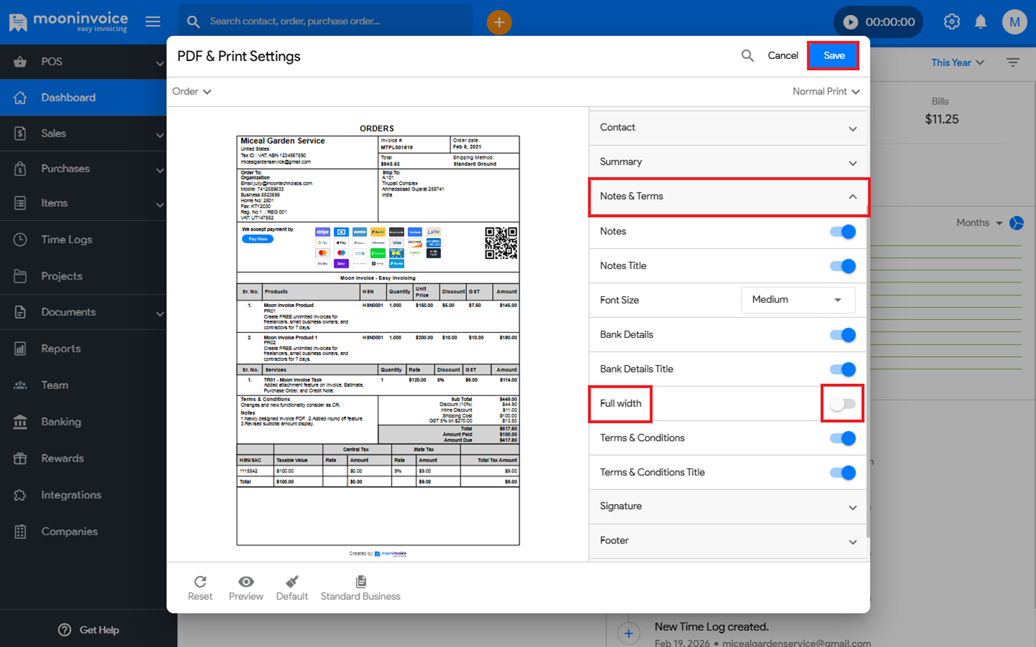
Task: Expand the Signature section
Action: [x=728, y=506]
